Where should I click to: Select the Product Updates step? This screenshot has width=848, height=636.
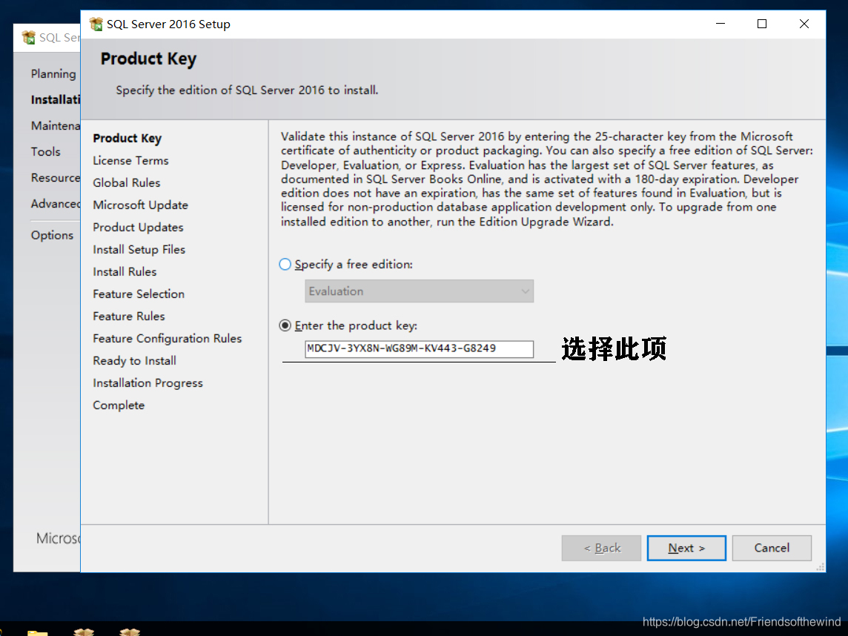point(138,227)
